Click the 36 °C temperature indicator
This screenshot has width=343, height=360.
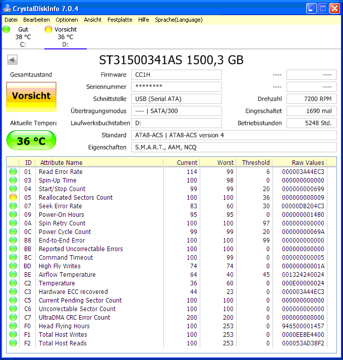pyautogui.click(x=31, y=141)
